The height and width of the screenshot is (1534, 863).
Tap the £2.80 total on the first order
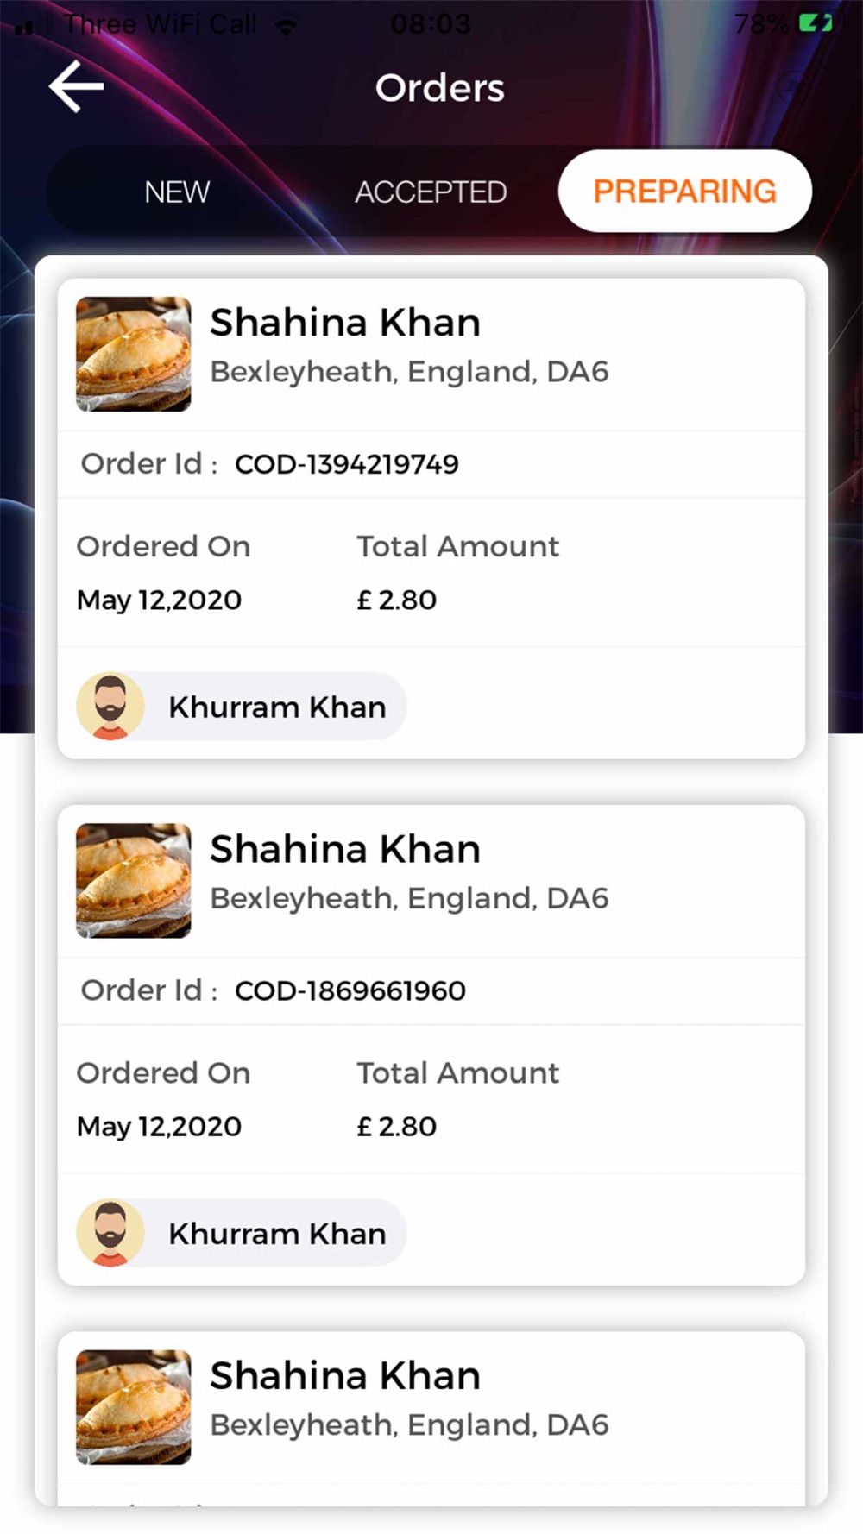[x=397, y=600]
